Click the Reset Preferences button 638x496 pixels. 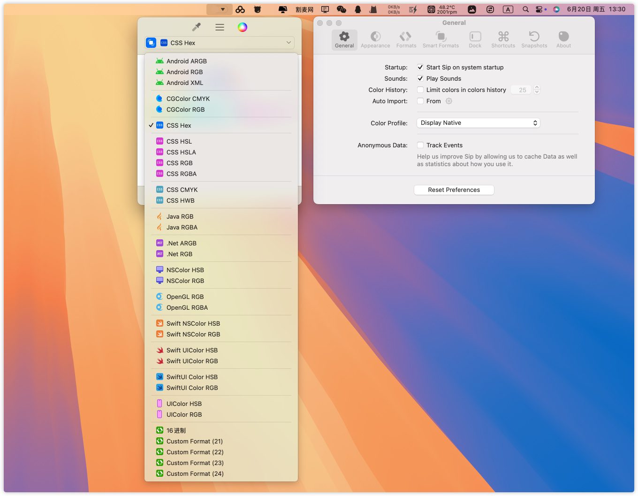point(454,190)
